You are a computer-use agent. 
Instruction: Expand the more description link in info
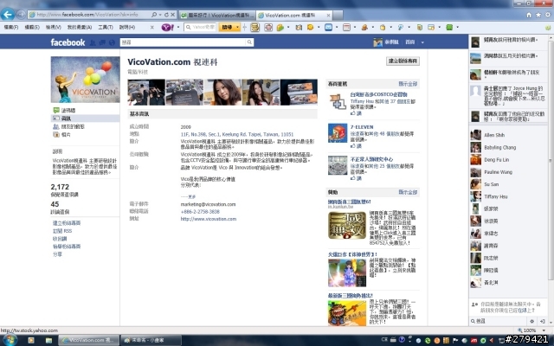pyautogui.click(x=188, y=196)
